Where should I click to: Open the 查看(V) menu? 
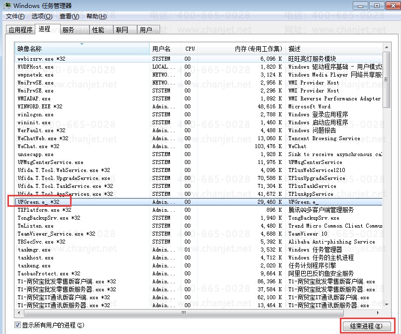click(69, 16)
